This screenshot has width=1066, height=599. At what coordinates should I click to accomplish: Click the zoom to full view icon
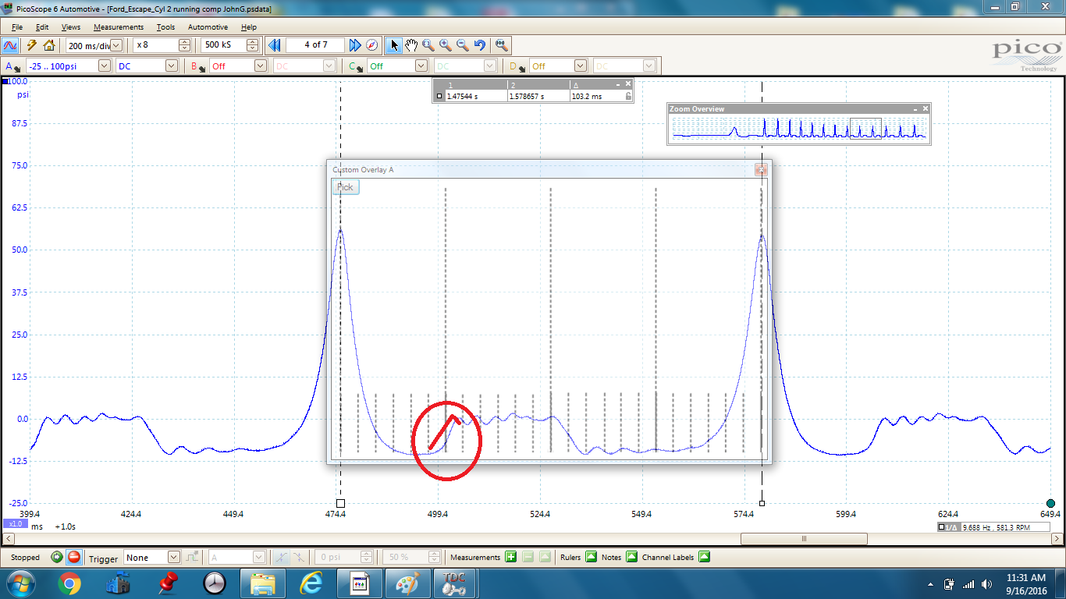click(x=502, y=45)
